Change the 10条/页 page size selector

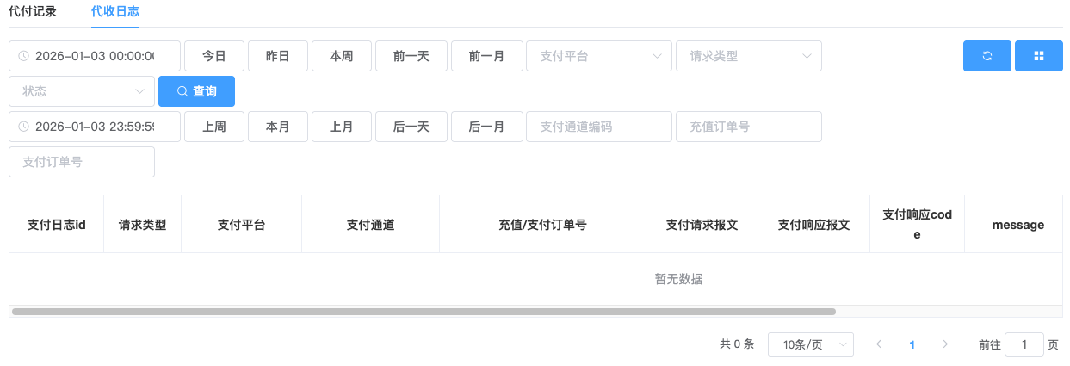pyautogui.click(x=810, y=344)
